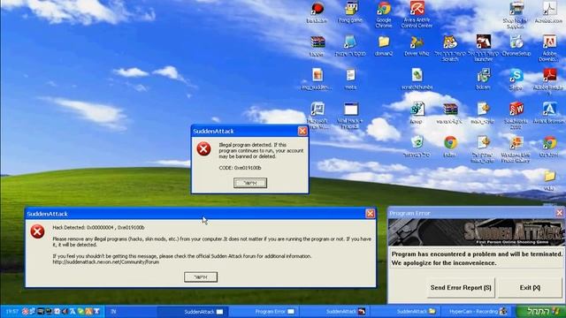This screenshot has width=566, height=318.
Task: Switch to Program Error taskbar button
Action: click(264, 312)
